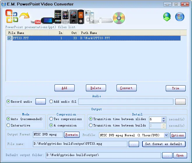Select Two compressions option
Screen dimensions: 192x163
[51, 119]
